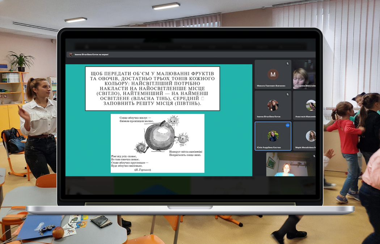
Task: Open the more options menu on Юлія Андріївна Костюк tile
Action: (287, 125)
